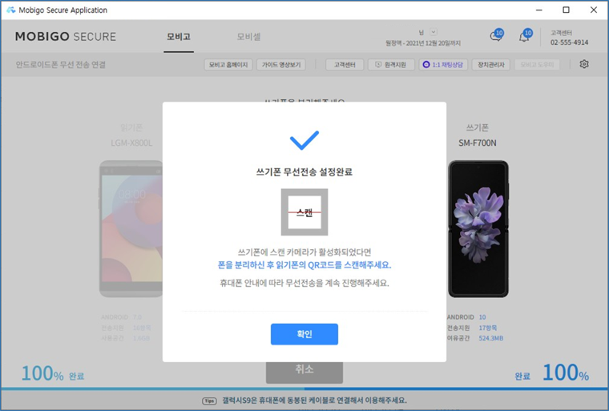The width and height of the screenshot is (609, 411).
Task: Click the 안드로이드폰 무선 전송 연결 title
Action: click(61, 64)
